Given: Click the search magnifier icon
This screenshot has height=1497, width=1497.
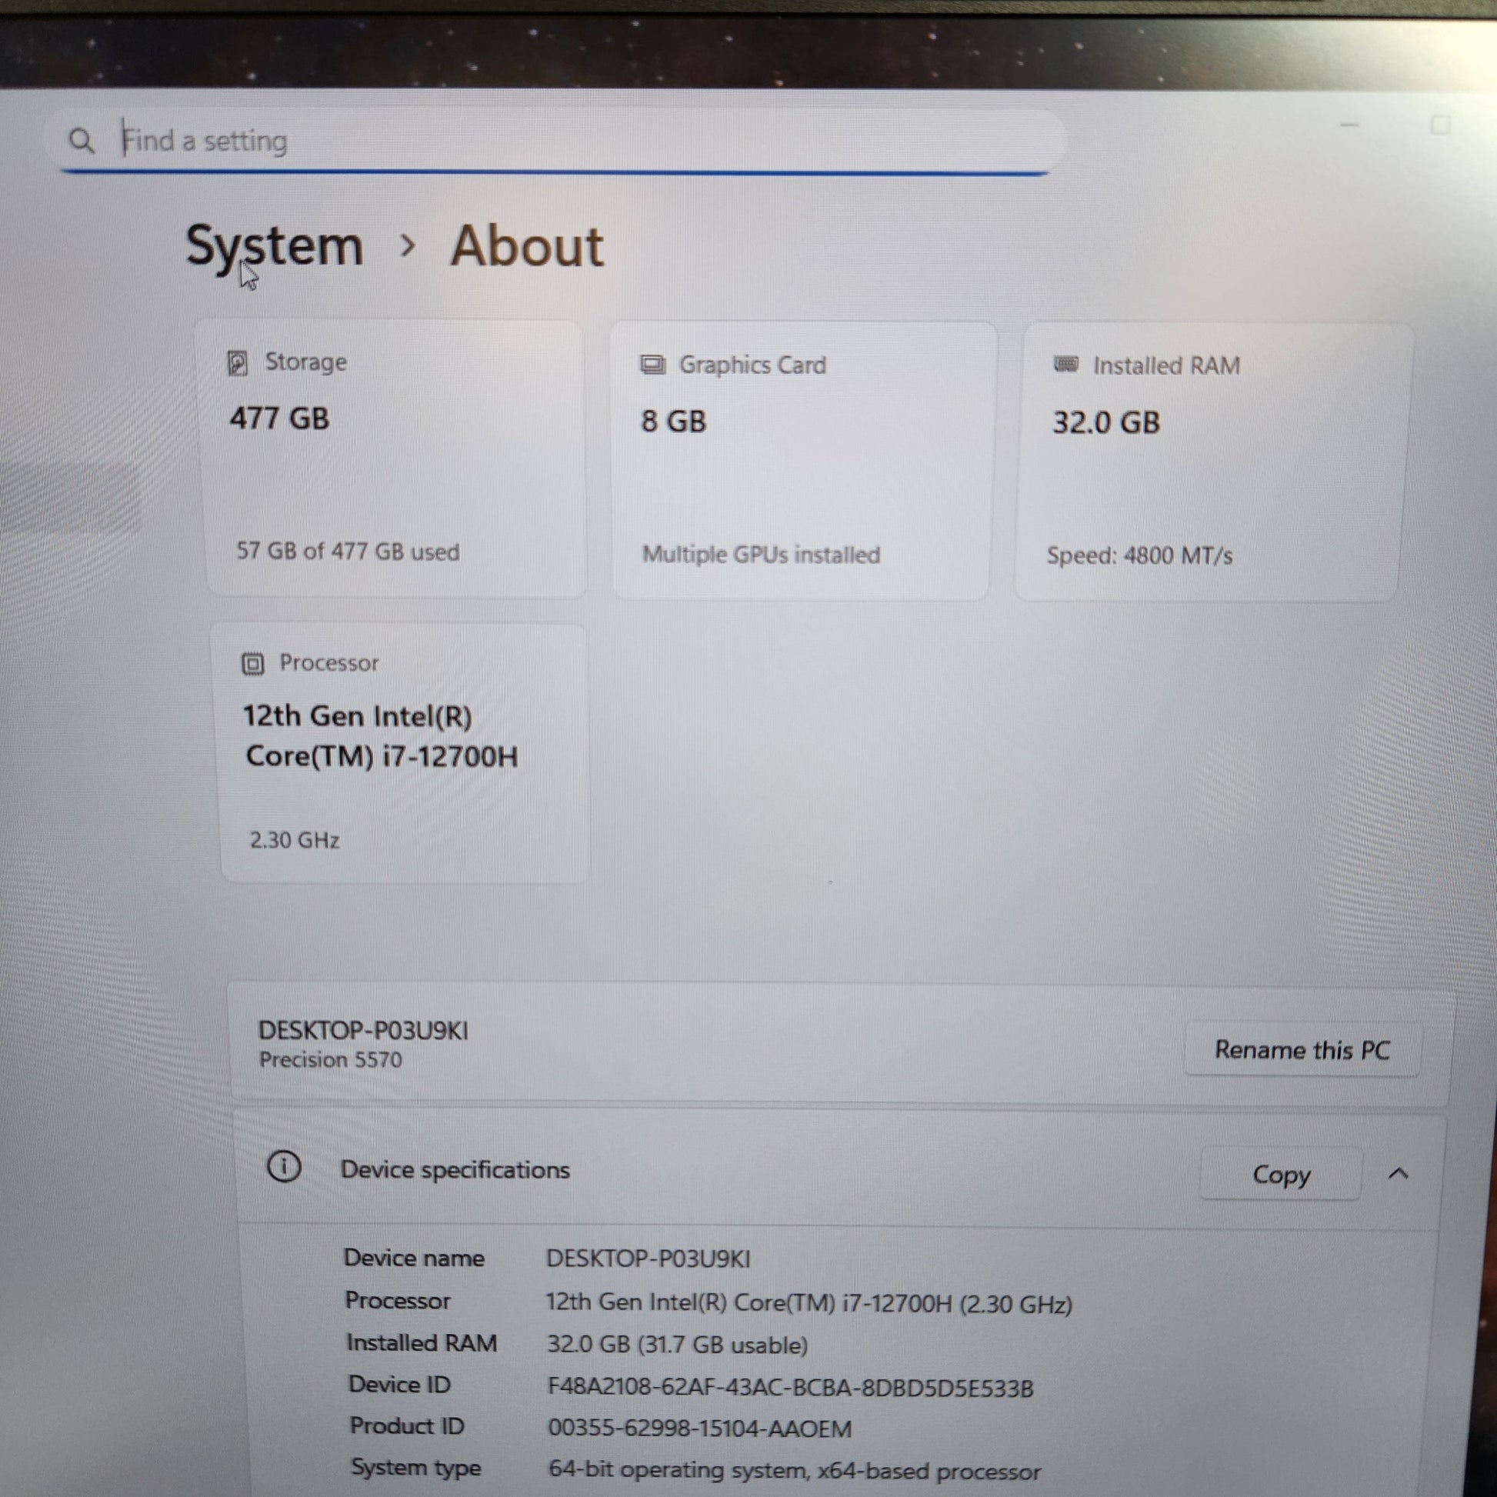Looking at the screenshot, I should point(82,141).
